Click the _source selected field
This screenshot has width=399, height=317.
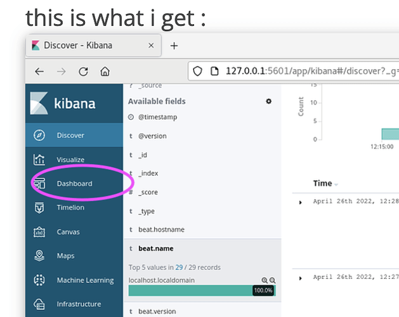coord(150,86)
